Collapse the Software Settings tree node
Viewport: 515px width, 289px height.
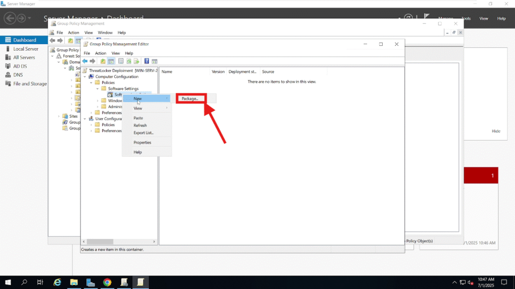(98, 89)
